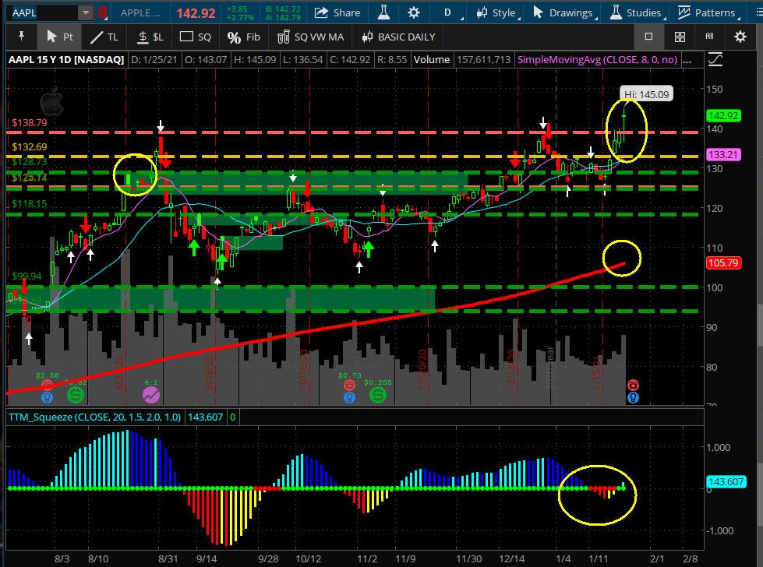
Task: Click the large 142.92 last price in top bar
Action: point(196,13)
